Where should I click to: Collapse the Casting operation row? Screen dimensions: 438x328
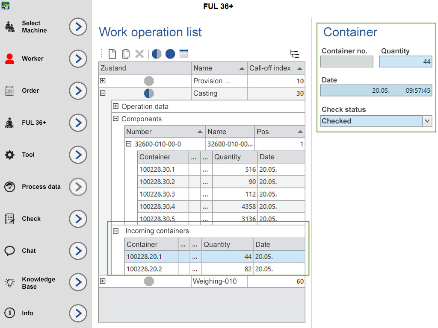103,93
